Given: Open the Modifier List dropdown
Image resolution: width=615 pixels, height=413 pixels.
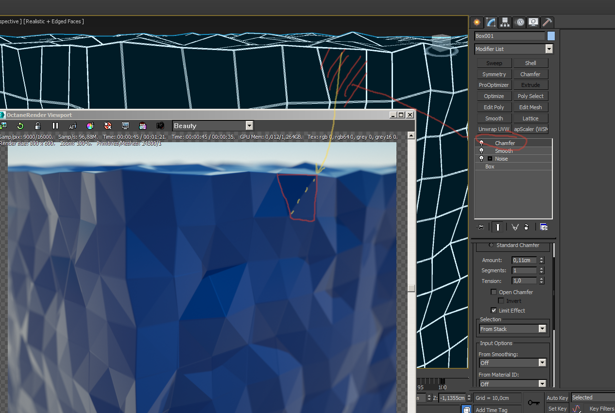Looking at the screenshot, I should 549,49.
